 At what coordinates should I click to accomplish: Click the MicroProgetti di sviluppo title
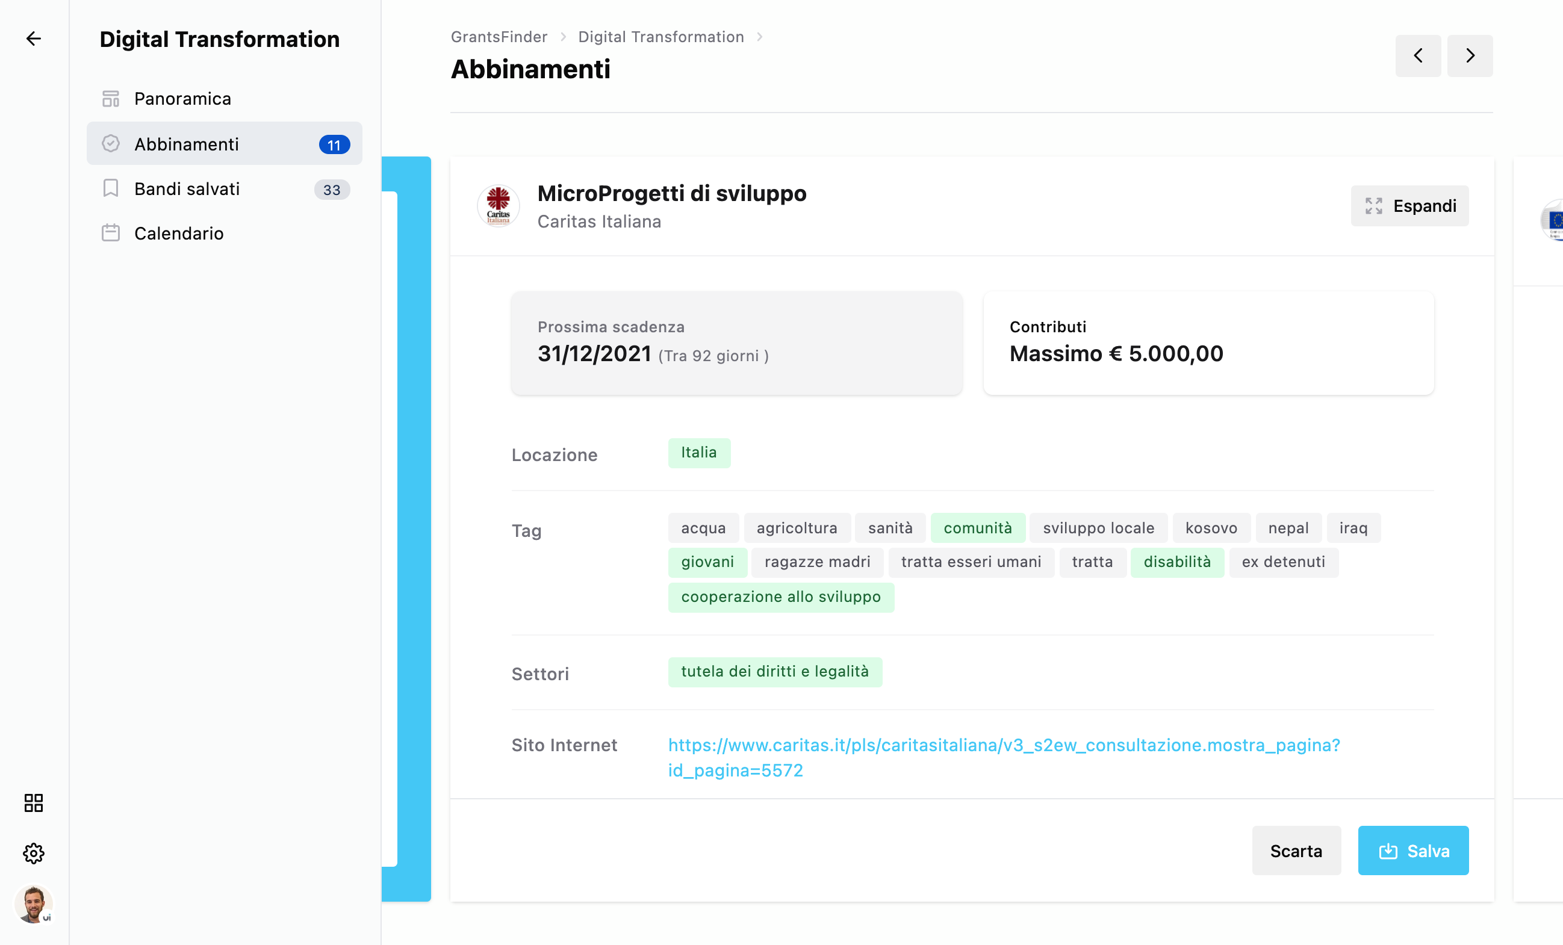[672, 193]
